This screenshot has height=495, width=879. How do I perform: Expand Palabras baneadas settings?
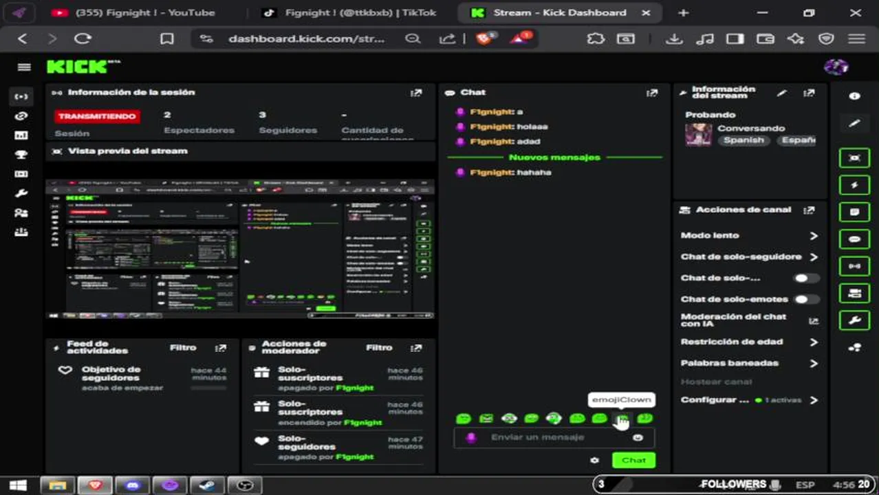point(814,364)
